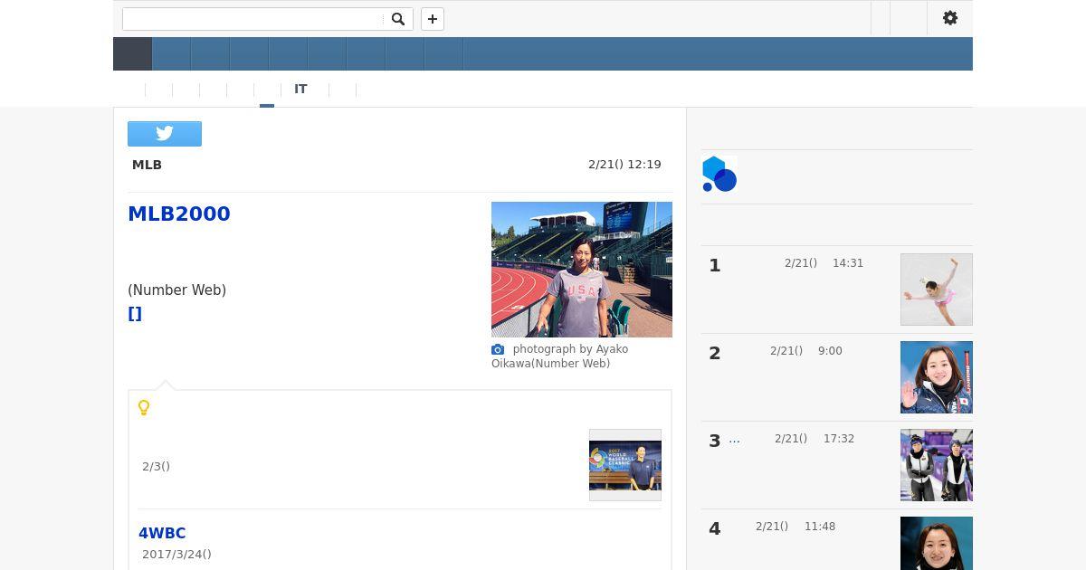Click ranking 2 timestamp 9:00

click(x=830, y=351)
